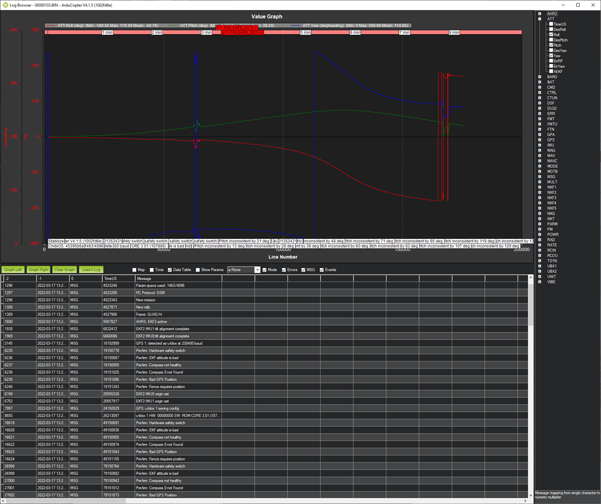
Task: Enable the Map checkbox
Action: tap(136, 270)
